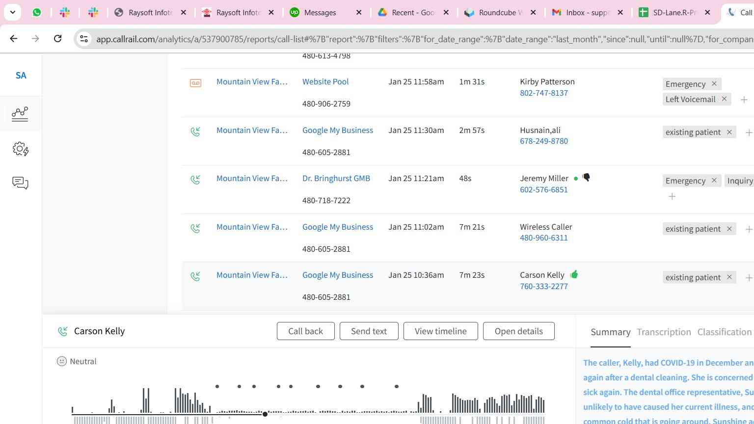The height and width of the screenshot is (424, 754).
Task: Open Google My Business source in Husnain,ali row
Action: tap(338, 131)
